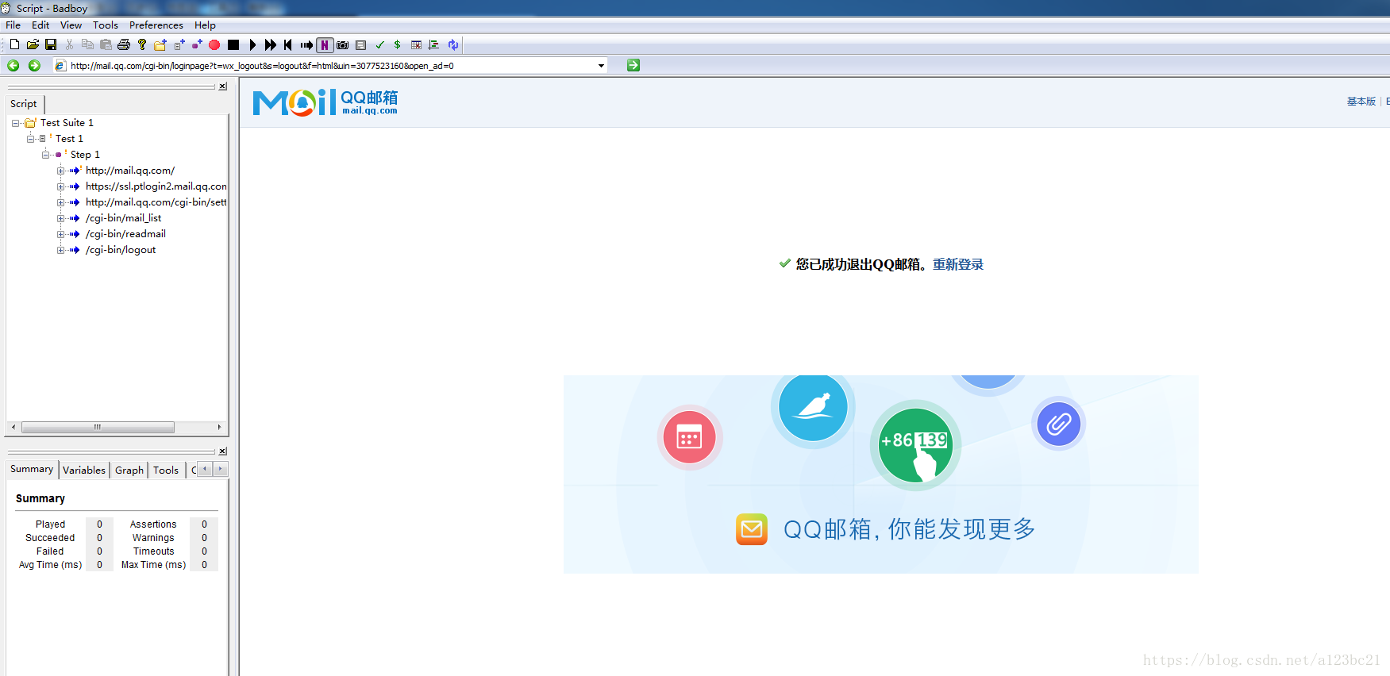Open the View menu
The image size is (1390, 676).
pos(71,25)
